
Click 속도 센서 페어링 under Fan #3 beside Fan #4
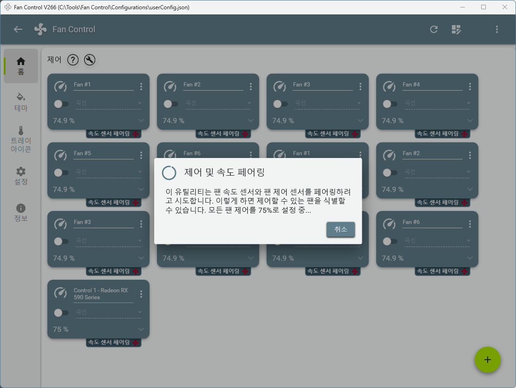333,134
